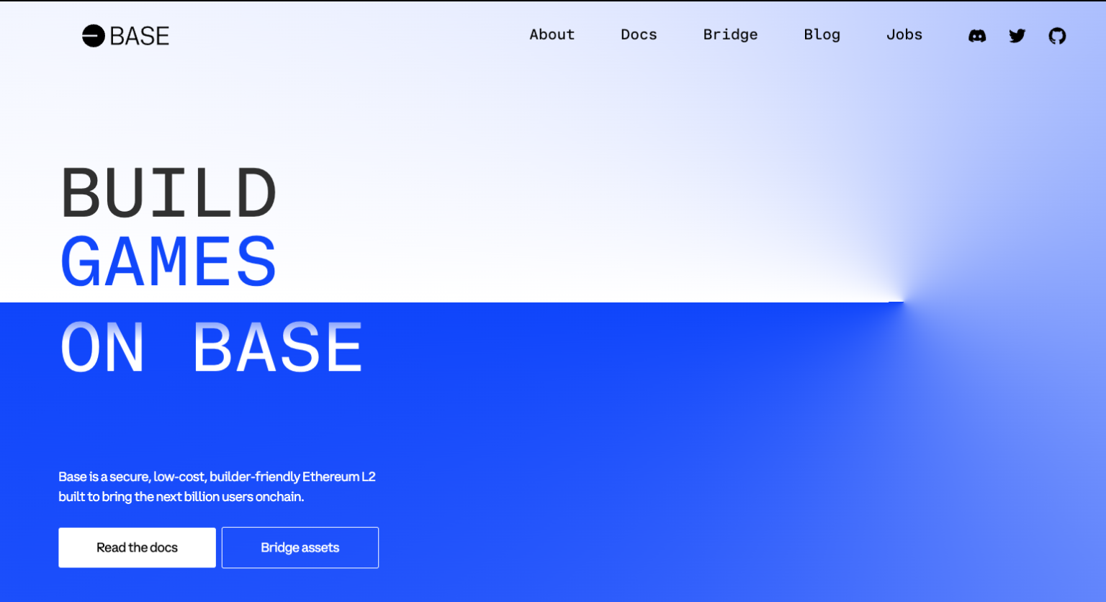The image size is (1106, 602).
Task: Open the Docs section from the navbar
Action: tap(638, 35)
